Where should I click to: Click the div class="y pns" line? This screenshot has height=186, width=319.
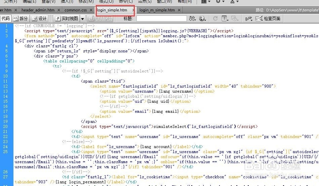(56, 56)
